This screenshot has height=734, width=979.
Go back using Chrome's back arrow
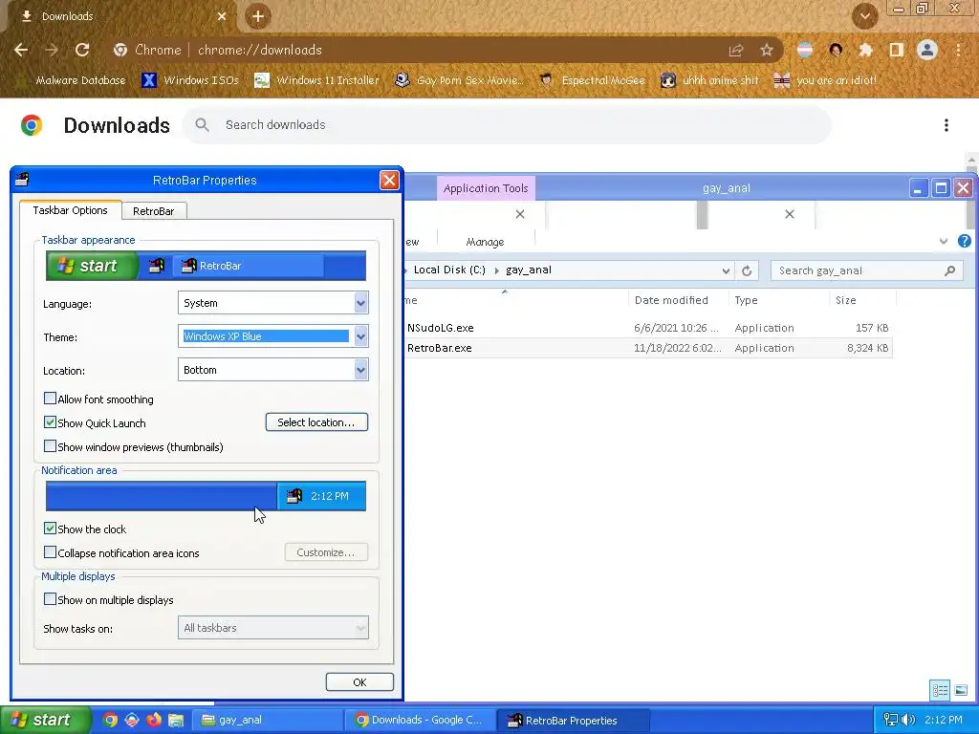tap(21, 50)
